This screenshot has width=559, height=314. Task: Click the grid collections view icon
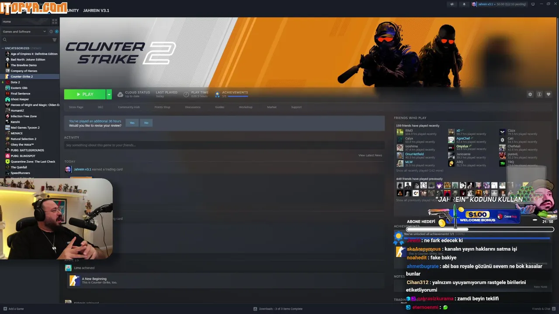(x=55, y=21)
